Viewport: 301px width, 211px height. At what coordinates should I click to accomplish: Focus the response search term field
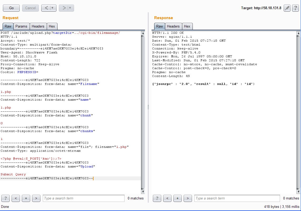coord(237,198)
